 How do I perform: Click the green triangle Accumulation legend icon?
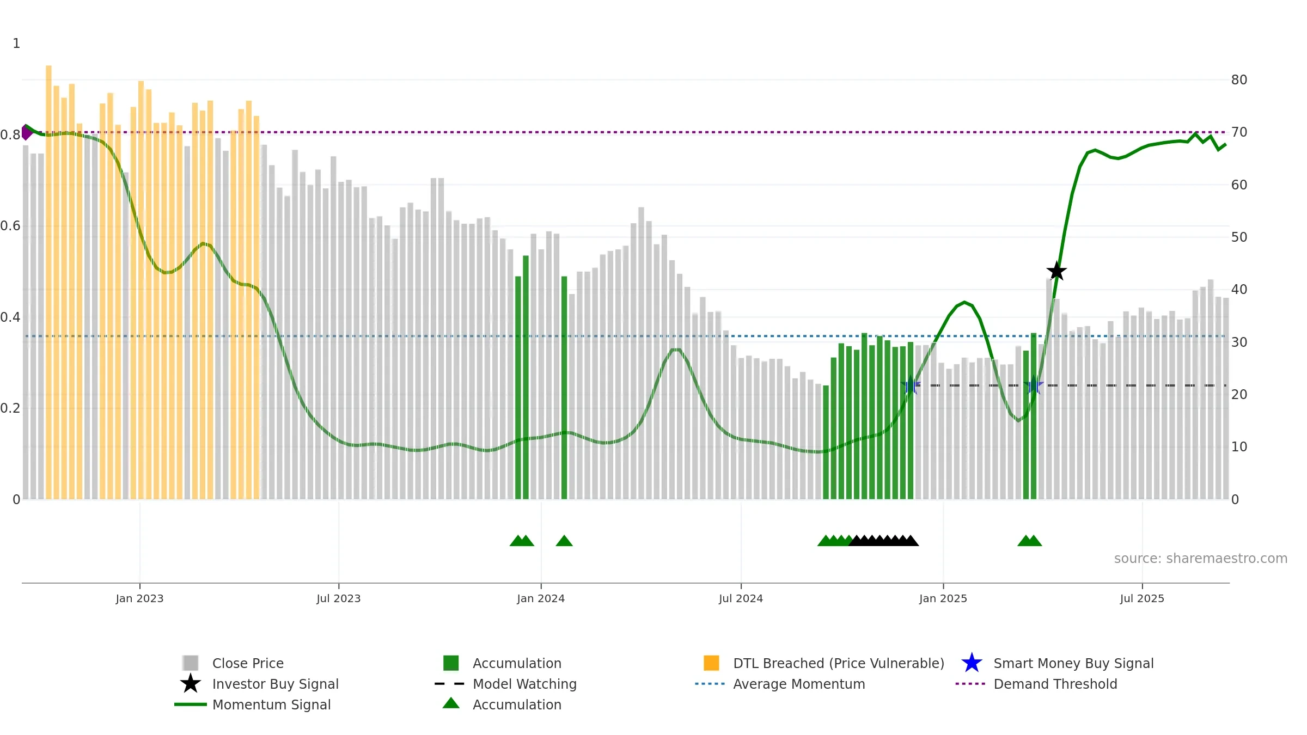[x=451, y=703]
